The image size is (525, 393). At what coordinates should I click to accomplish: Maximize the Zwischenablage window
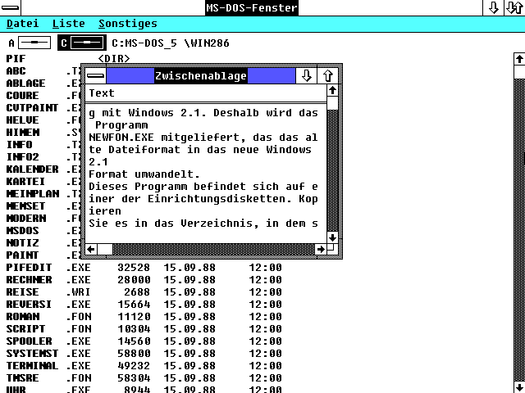click(328, 76)
